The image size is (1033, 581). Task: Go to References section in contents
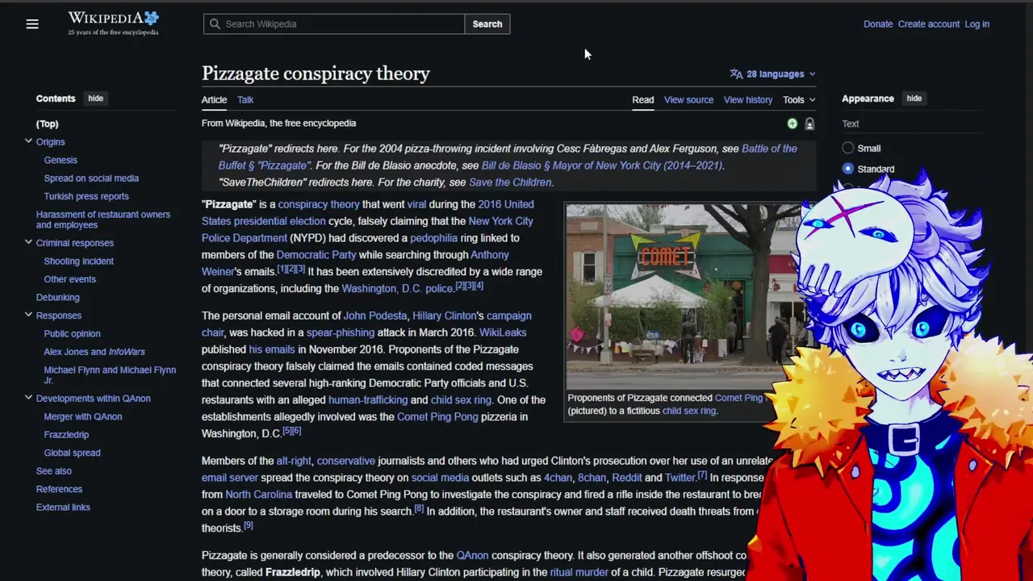coord(59,490)
